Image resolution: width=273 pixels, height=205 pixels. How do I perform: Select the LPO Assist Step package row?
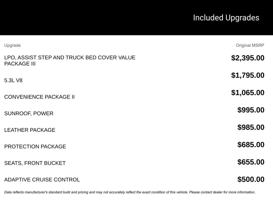click(x=70, y=61)
